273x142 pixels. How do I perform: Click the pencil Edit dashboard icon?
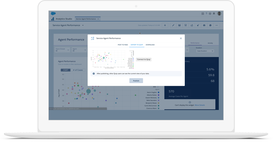click(173, 25)
